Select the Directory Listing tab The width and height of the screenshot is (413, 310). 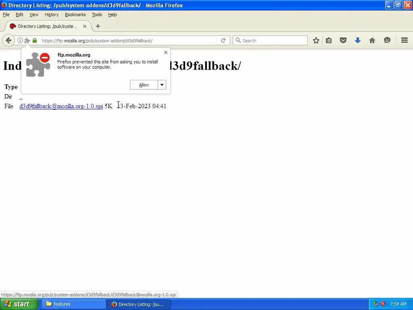pyautogui.click(x=48, y=26)
